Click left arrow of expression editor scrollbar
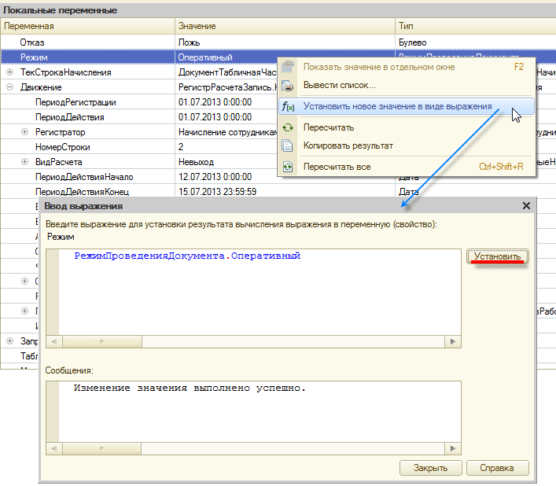This screenshot has width=556, height=486. [x=54, y=342]
